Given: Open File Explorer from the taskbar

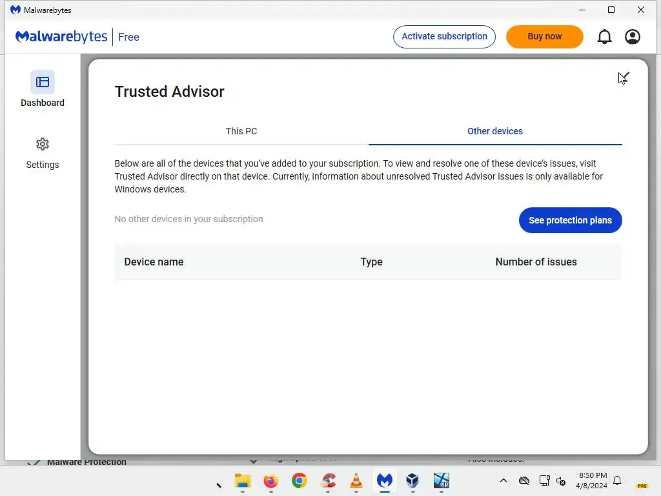Looking at the screenshot, I should [x=243, y=480].
